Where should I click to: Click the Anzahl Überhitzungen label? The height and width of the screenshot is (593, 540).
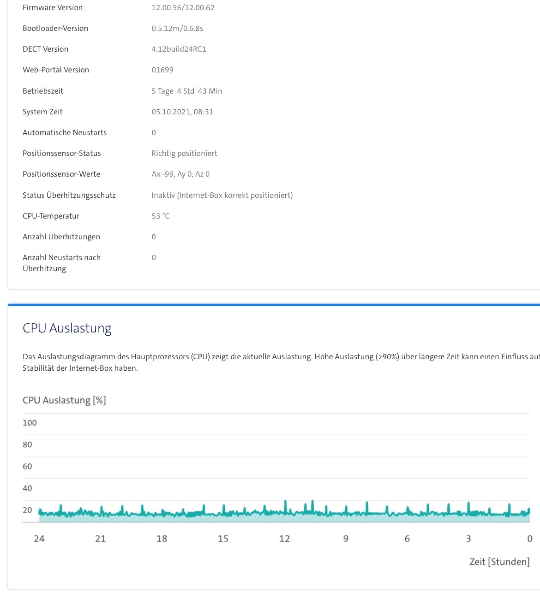61,237
